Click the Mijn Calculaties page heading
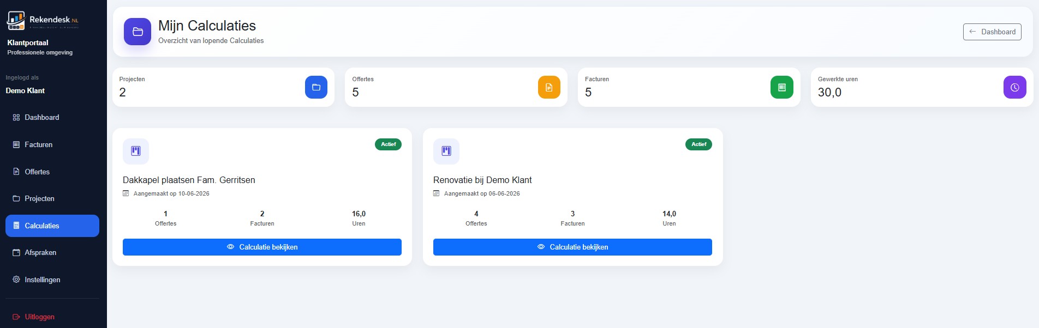The image size is (1039, 328). click(x=207, y=26)
